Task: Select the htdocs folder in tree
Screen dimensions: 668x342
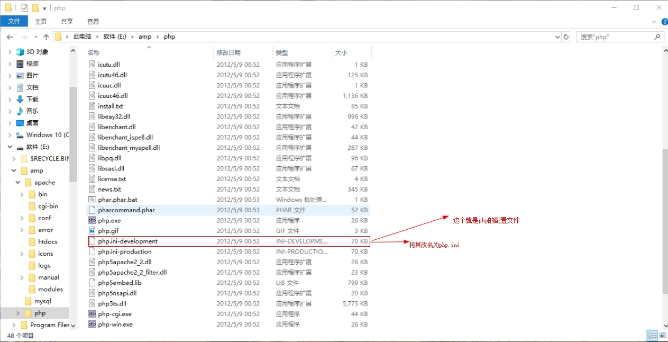Action: tap(48, 242)
